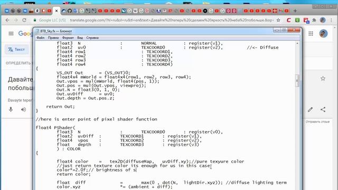Click the Notepad scrollbar up arrow
The width and height of the screenshot is (338, 190).
[x=297, y=43]
